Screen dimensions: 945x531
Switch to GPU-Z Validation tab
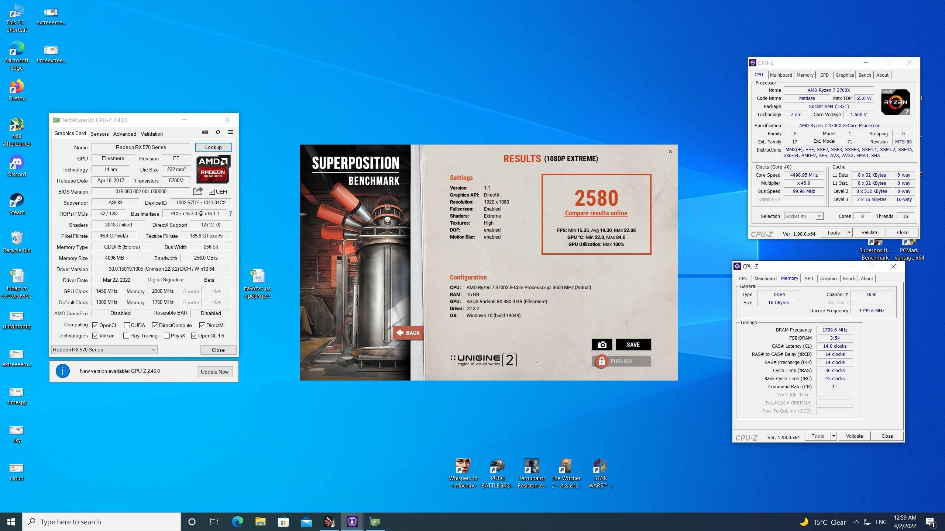pyautogui.click(x=151, y=134)
